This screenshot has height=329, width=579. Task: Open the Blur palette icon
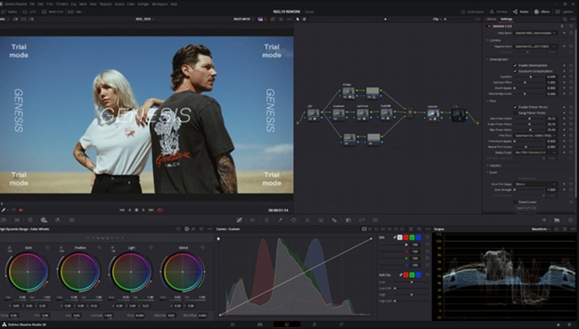[x=335, y=220]
